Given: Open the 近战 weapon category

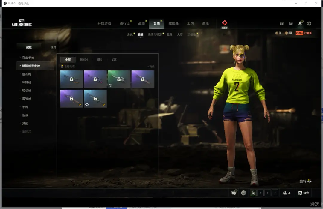Looking at the screenshot, I should (25, 115).
